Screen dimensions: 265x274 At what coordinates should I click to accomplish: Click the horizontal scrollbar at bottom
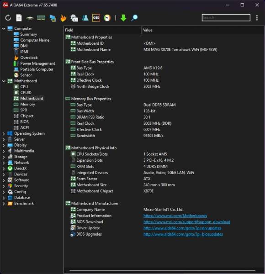coord(162,270)
